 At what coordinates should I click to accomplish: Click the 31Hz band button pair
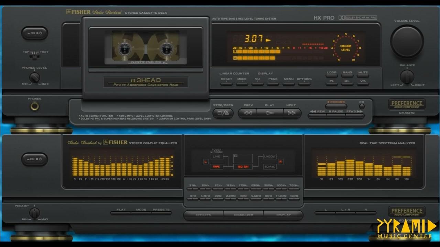(x=193, y=189)
